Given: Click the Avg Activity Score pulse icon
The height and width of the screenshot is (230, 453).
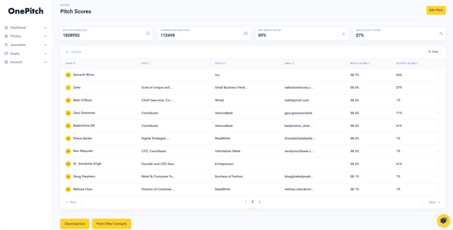Looking at the screenshot, I should click(x=441, y=34).
